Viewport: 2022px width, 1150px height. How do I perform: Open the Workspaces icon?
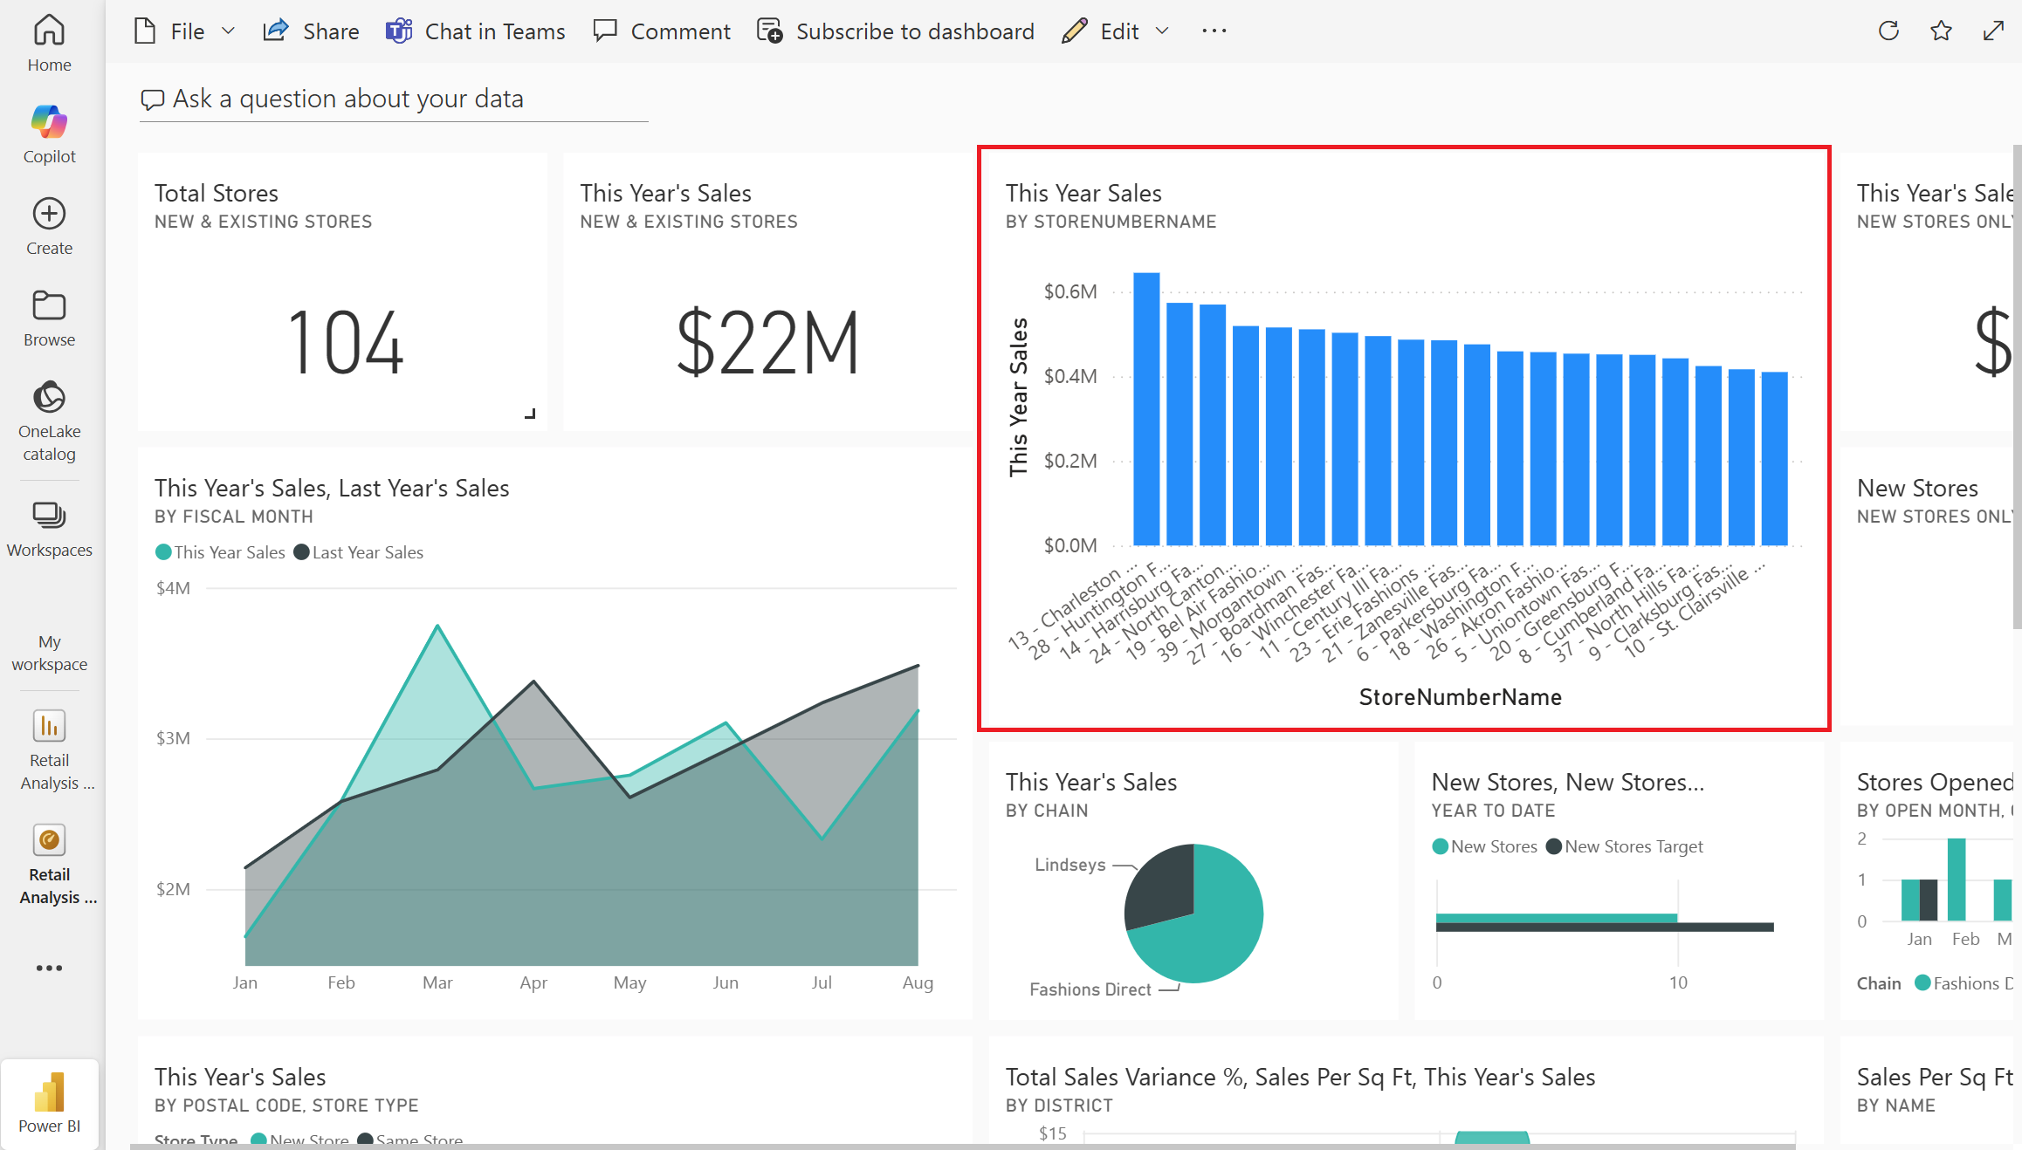49,516
